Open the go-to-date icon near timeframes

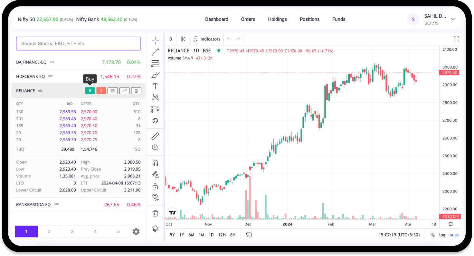249,235
